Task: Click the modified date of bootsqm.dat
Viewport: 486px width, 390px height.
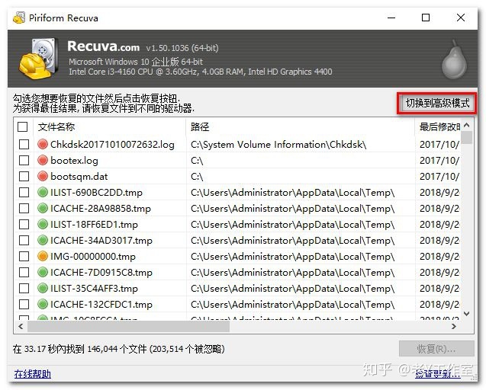Action: [x=439, y=177]
